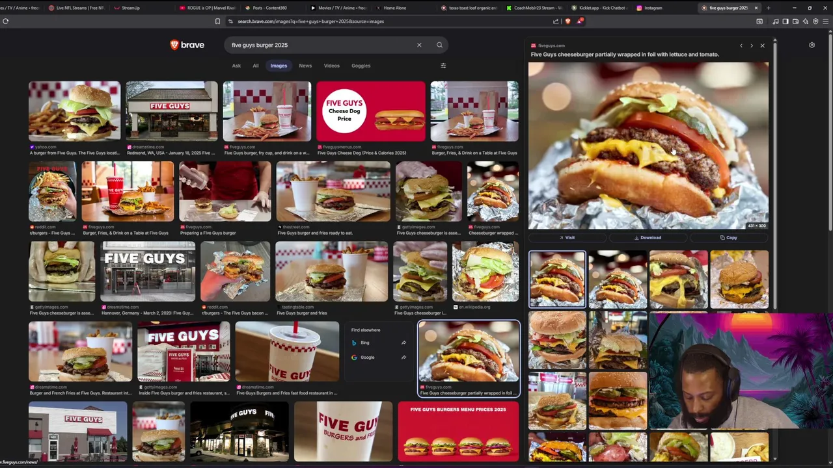Open the large cheeseburger preview image
Viewport: 833px width, 468px height.
pyautogui.click(x=648, y=146)
